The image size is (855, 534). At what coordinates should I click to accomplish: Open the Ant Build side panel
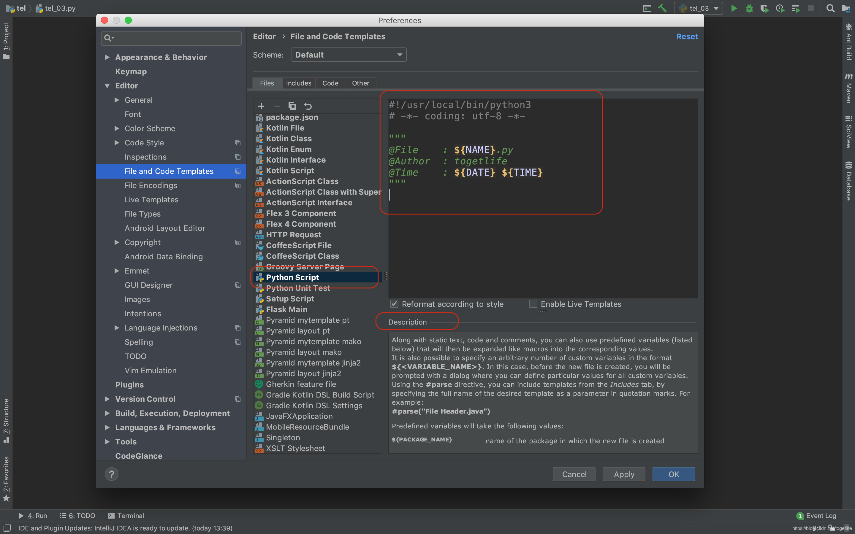pos(849,42)
